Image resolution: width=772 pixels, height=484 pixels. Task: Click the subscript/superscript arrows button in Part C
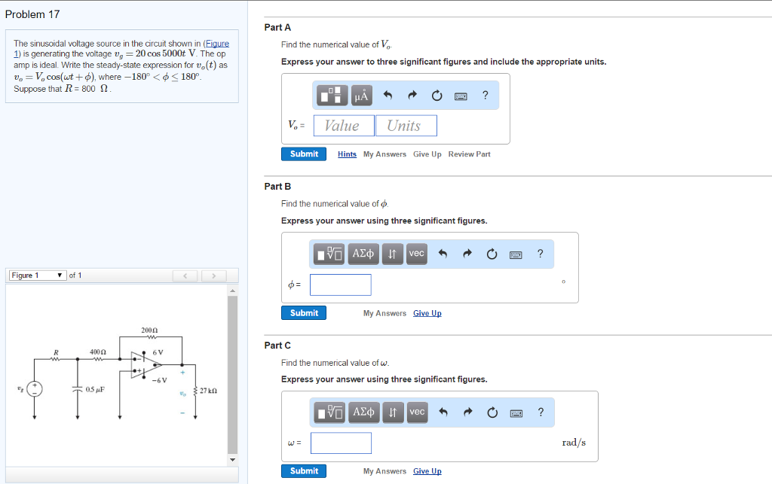[x=392, y=412]
